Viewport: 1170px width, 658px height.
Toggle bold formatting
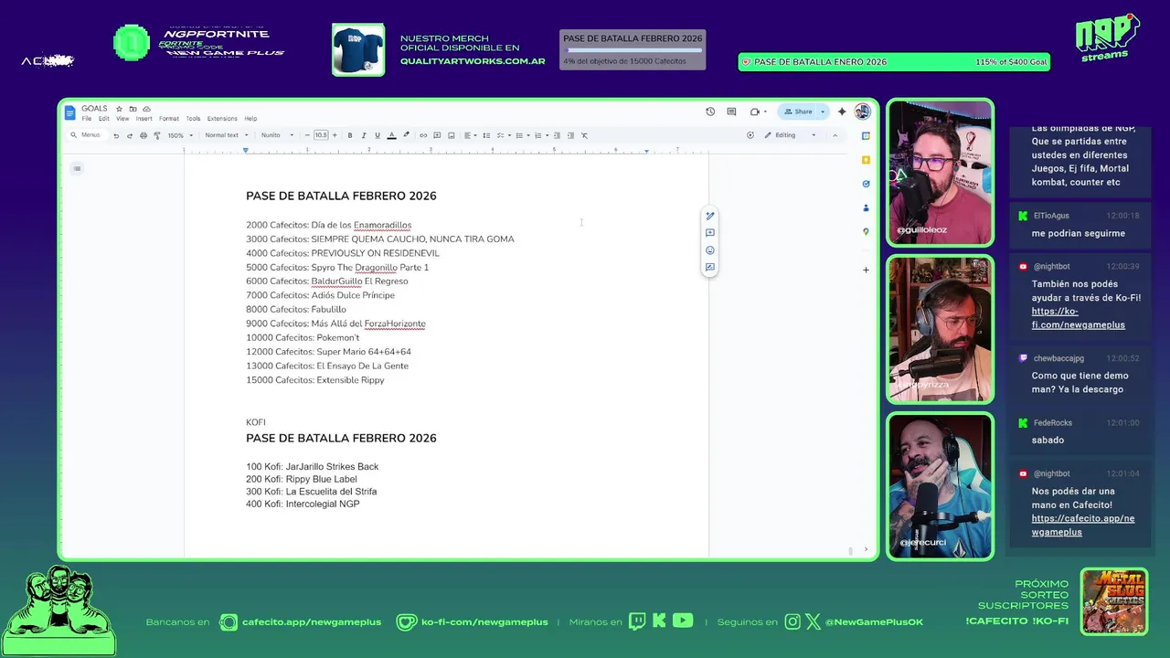(x=350, y=135)
